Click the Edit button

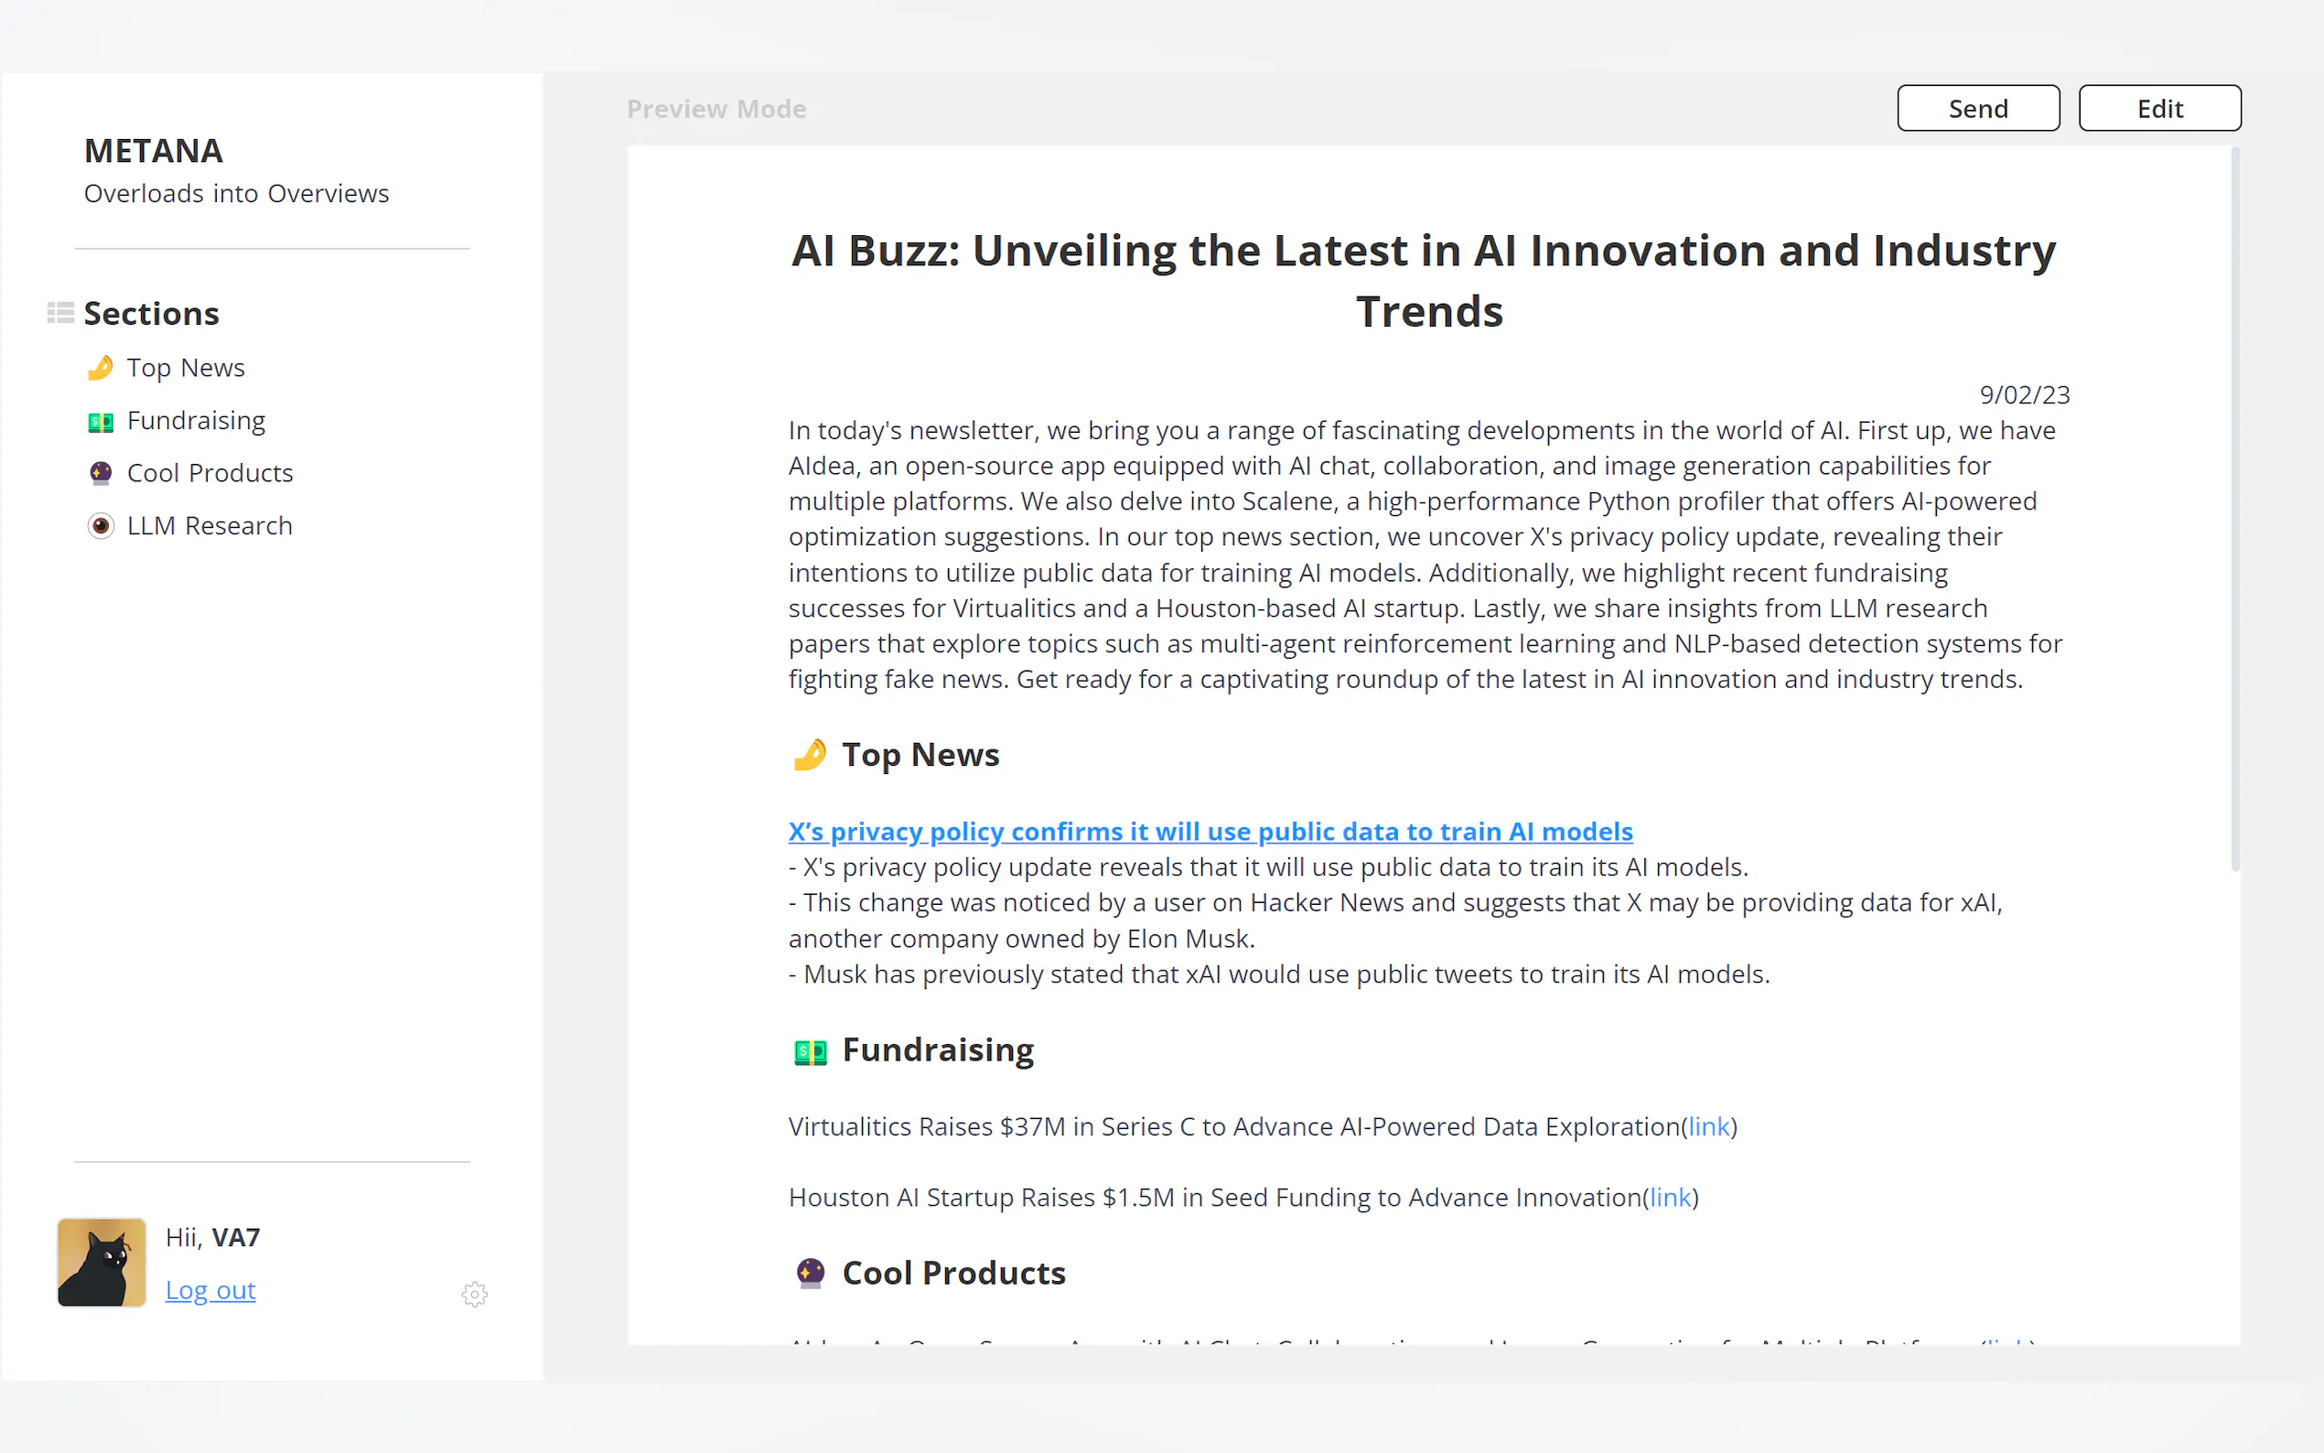(2158, 109)
